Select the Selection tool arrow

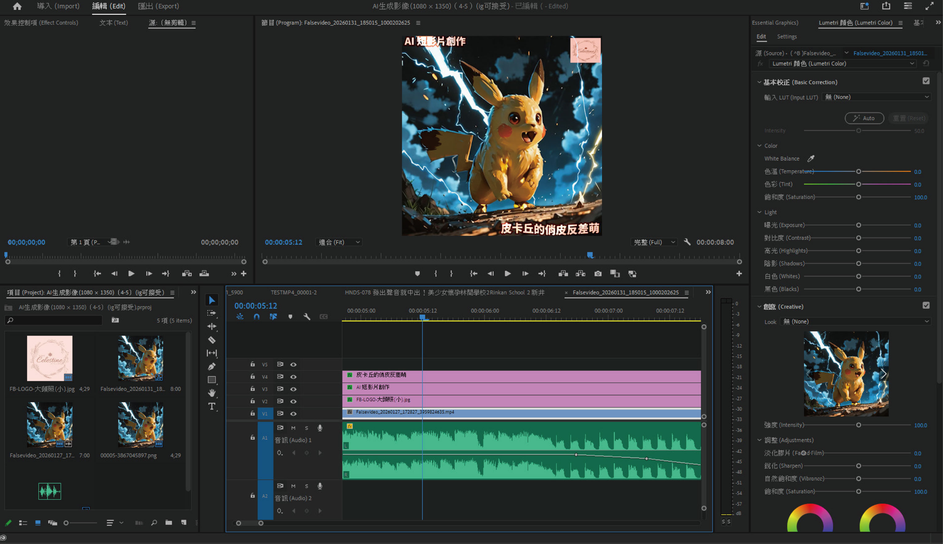coord(212,300)
